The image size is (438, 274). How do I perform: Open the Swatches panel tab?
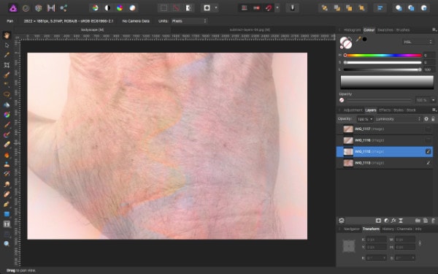385,30
